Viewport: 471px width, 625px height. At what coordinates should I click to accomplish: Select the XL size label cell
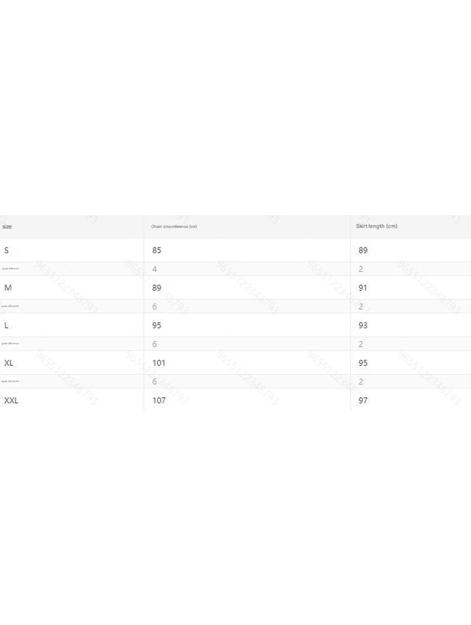9,363
